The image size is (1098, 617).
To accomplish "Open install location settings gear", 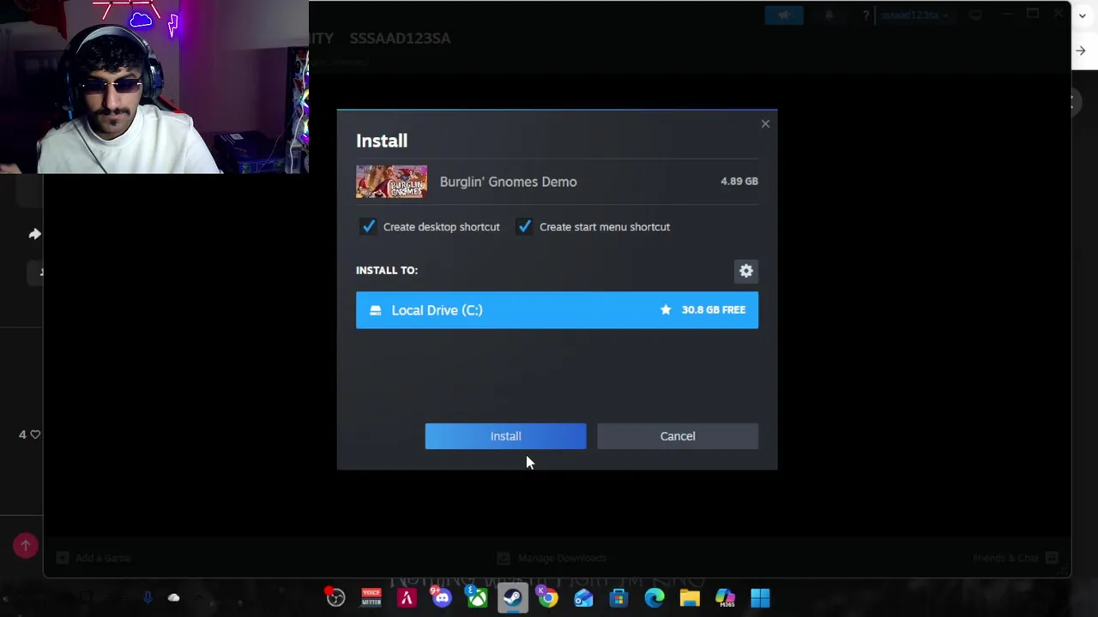I will click(x=746, y=271).
